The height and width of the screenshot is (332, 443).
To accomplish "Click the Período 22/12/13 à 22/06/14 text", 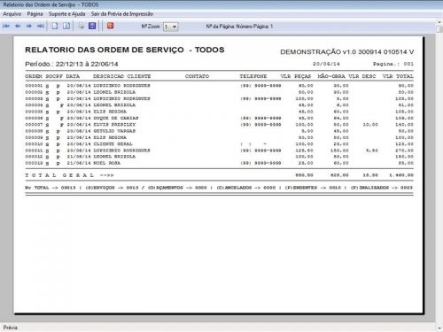I will pyautogui.click(x=72, y=64).
